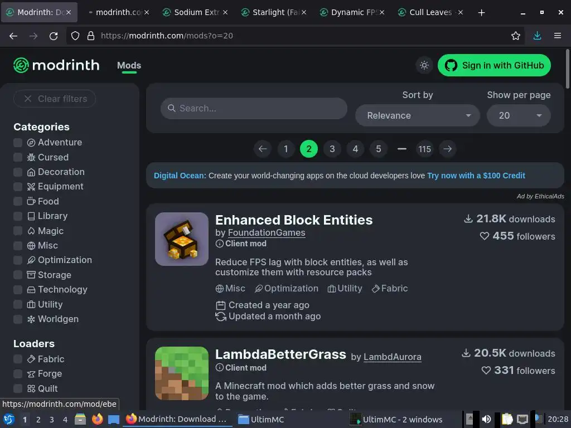
Task: Check the Magic category filter
Action: point(18,231)
